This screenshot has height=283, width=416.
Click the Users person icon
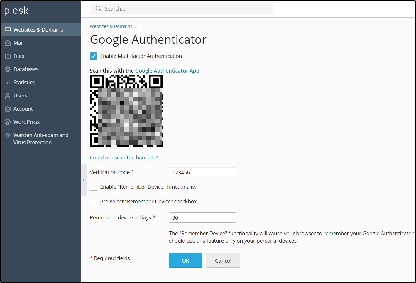pos(8,96)
